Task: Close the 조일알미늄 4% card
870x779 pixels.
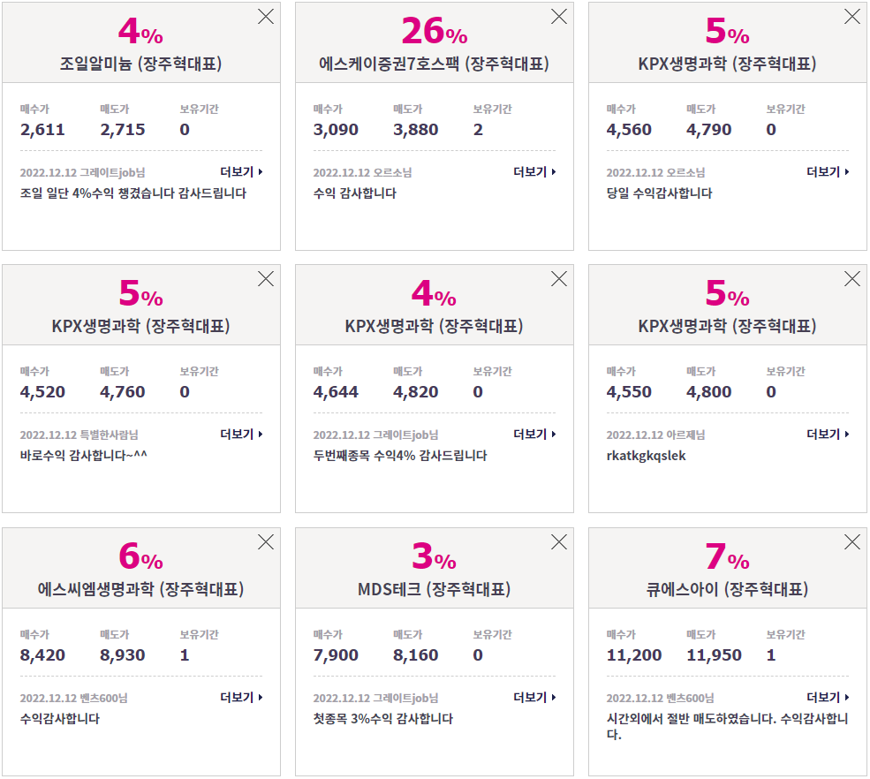Action: coord(266,17)
